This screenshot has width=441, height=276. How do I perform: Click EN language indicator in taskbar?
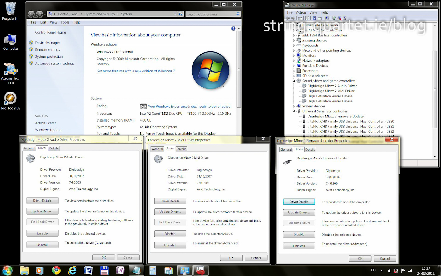(373, 270)
